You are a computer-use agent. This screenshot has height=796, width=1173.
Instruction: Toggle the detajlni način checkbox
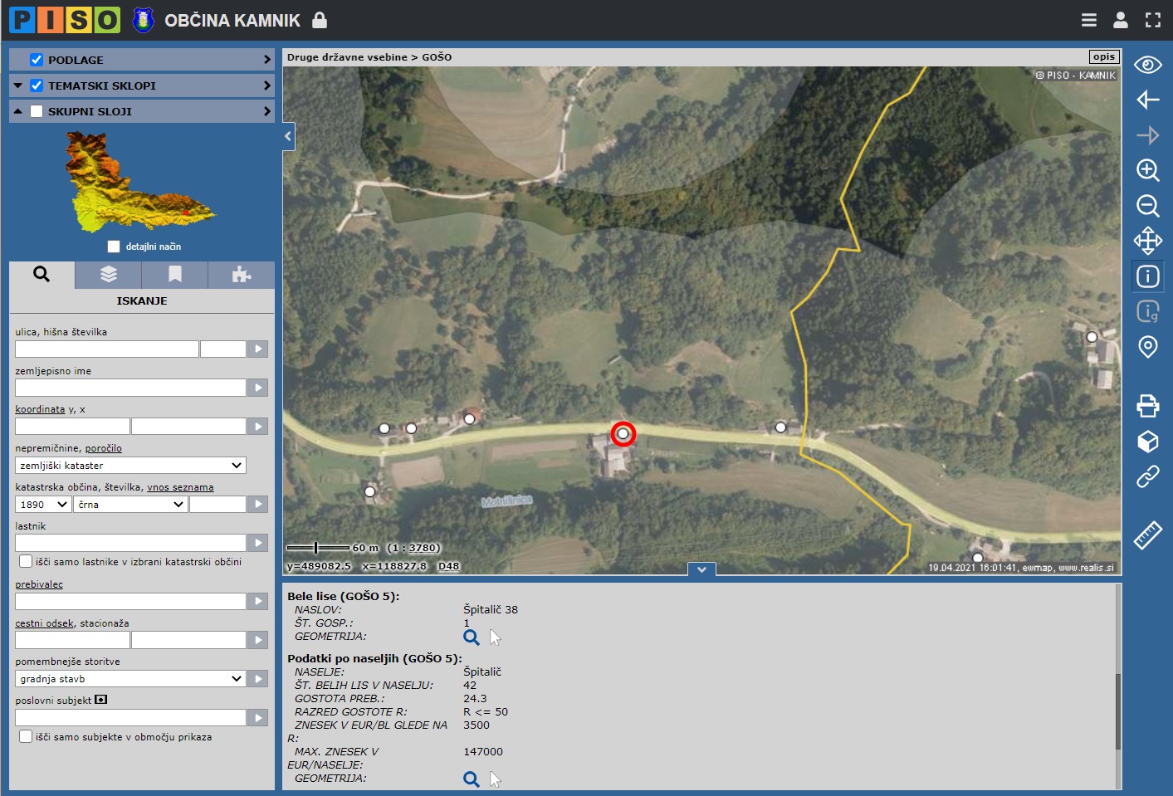[114, 247]
